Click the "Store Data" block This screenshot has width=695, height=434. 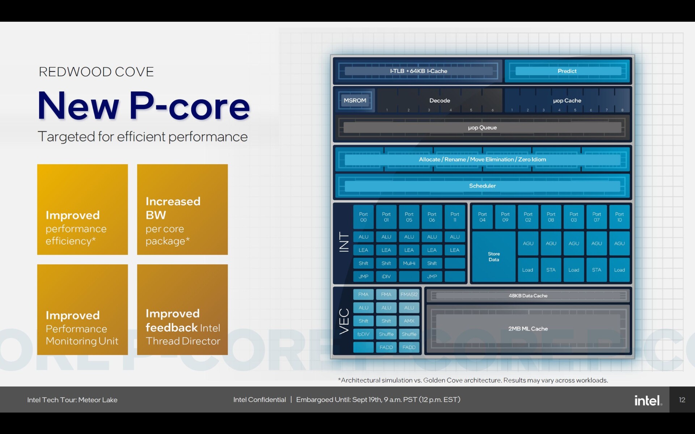pos(494,256)
